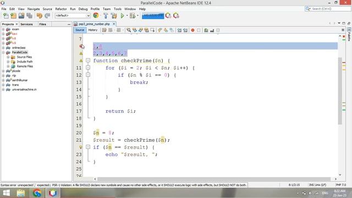The height and width of the screenshot is (198, 352).
Task: Click the New File toolbar icon
Action: coord(6,16)
